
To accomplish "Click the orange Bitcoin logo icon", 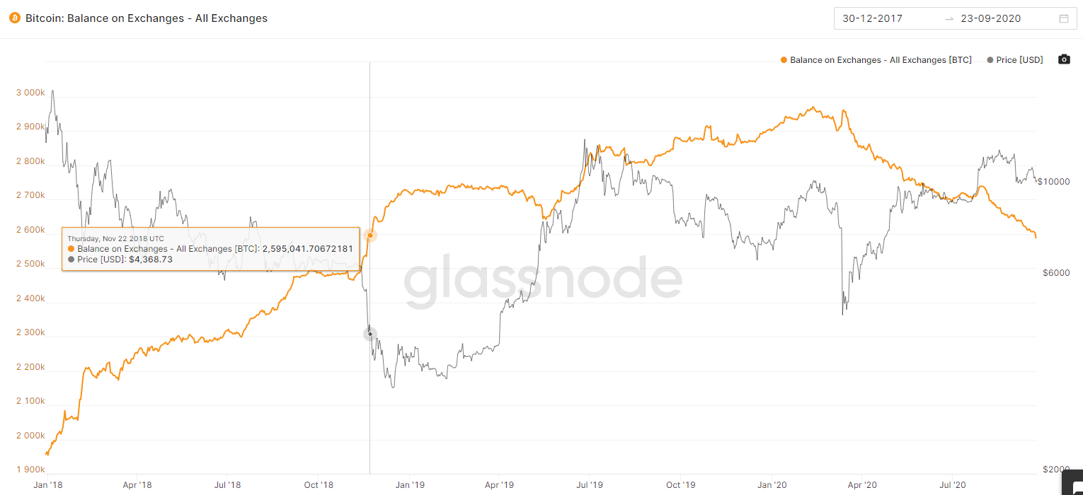I will coord(14,18).
